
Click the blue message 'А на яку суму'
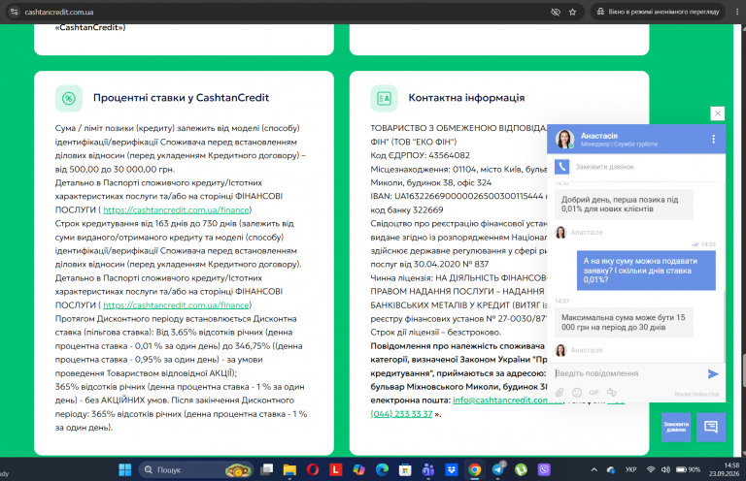(646, 271)
